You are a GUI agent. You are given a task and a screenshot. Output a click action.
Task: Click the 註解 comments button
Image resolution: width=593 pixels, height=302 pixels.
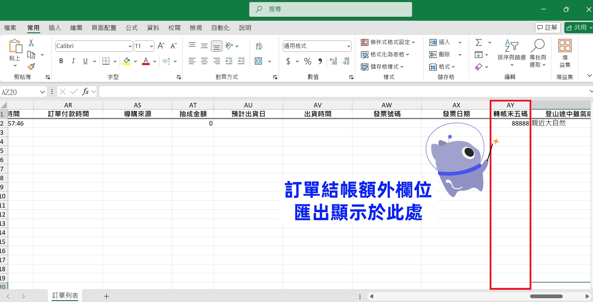[x=548, y=28]
